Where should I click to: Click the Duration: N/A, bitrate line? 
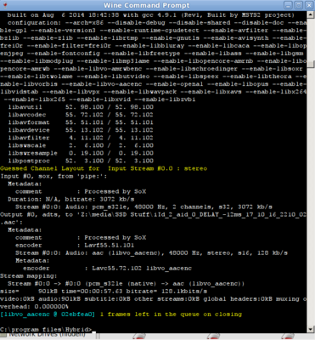tap(71, 199)
